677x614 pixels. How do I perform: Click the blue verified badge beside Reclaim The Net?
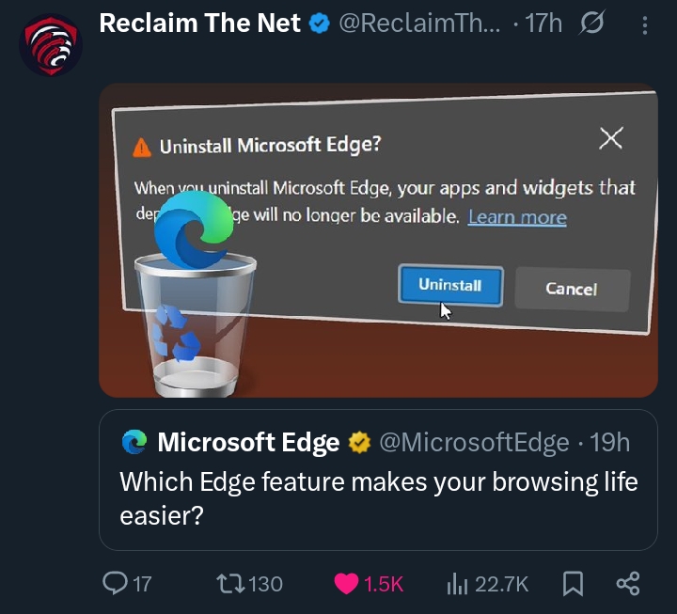(x=319, y=24)
